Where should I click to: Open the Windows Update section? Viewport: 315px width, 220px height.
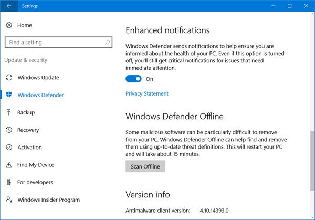click(x=38, y=78)
